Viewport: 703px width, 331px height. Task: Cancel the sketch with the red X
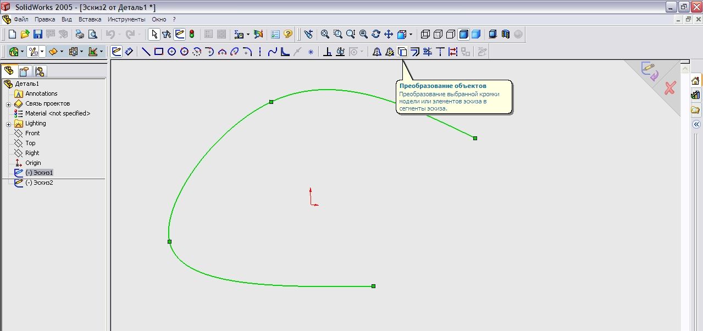[669, 88]
